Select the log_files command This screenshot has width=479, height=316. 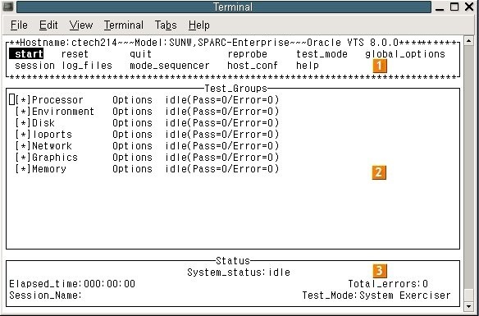87,66
